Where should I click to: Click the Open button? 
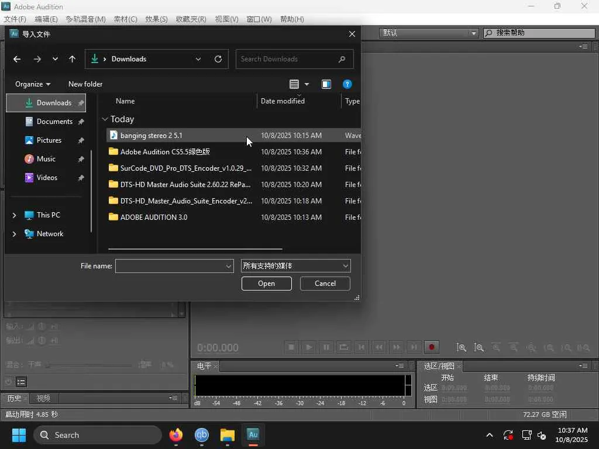(x=266, y=284)
